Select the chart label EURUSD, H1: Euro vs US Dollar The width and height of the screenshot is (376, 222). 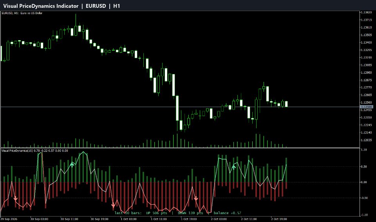point(22,13)
